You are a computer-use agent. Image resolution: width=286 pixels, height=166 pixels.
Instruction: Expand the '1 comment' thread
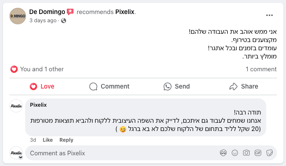point(261,69)
